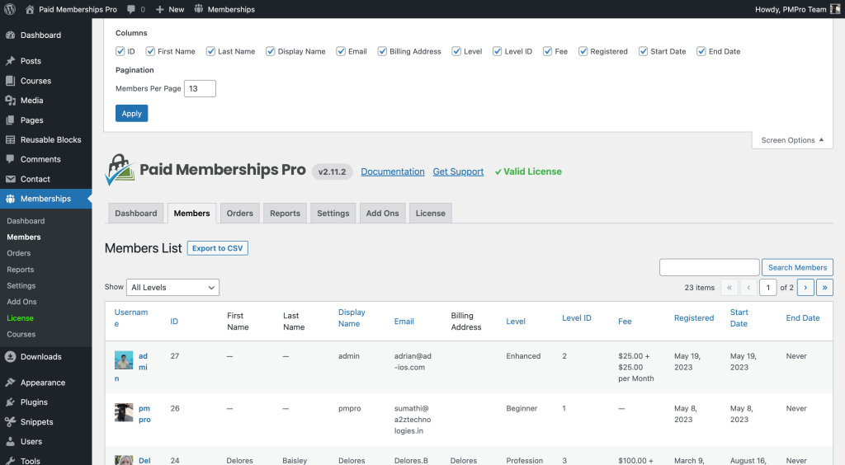Collapse the Screen Options panel
The width and height of the screenshot is (845, 465).
(792, 140)
